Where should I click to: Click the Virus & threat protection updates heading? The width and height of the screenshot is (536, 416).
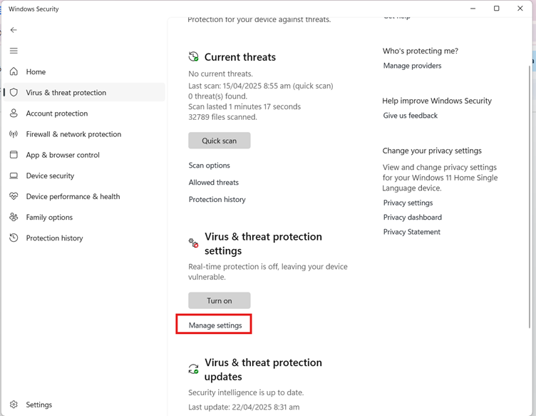coord(263,370)
